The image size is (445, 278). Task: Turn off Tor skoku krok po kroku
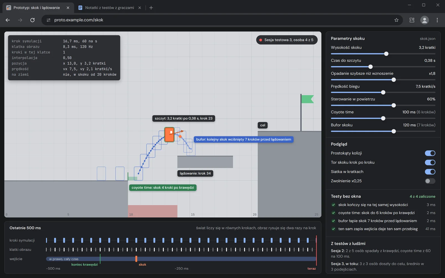430,162
